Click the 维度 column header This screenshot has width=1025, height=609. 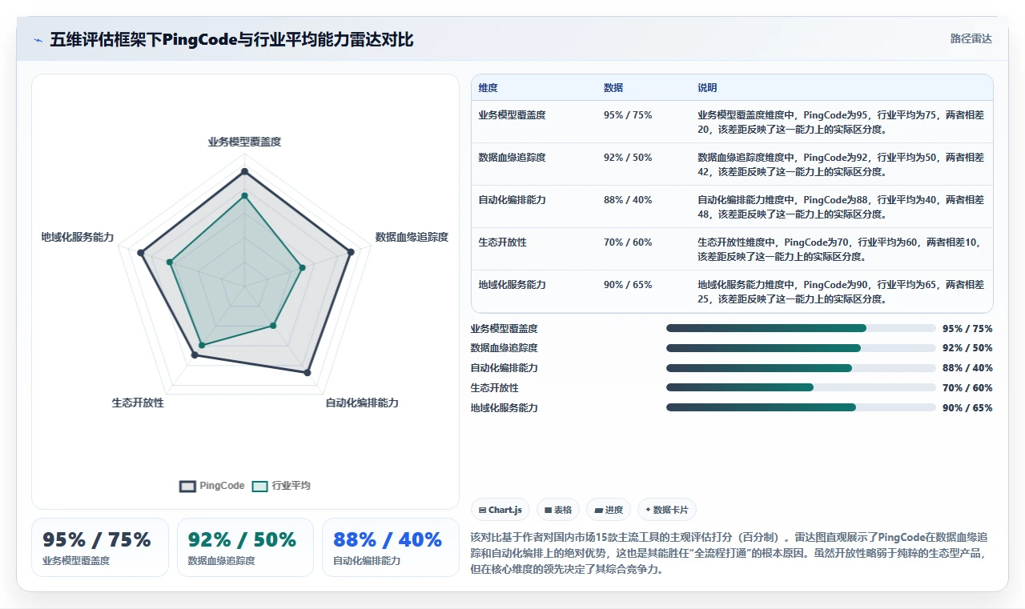tap(488, 88)
